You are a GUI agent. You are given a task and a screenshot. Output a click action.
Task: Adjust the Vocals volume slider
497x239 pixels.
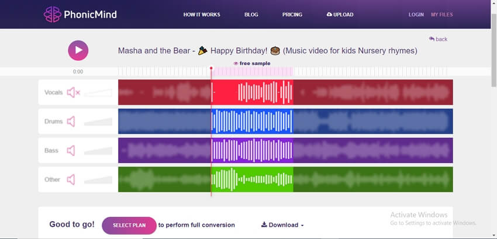pos(98,92)
